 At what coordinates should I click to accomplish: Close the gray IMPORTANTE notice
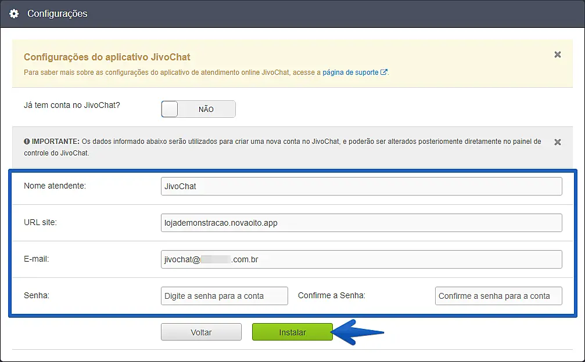click(x=557, y=142)
